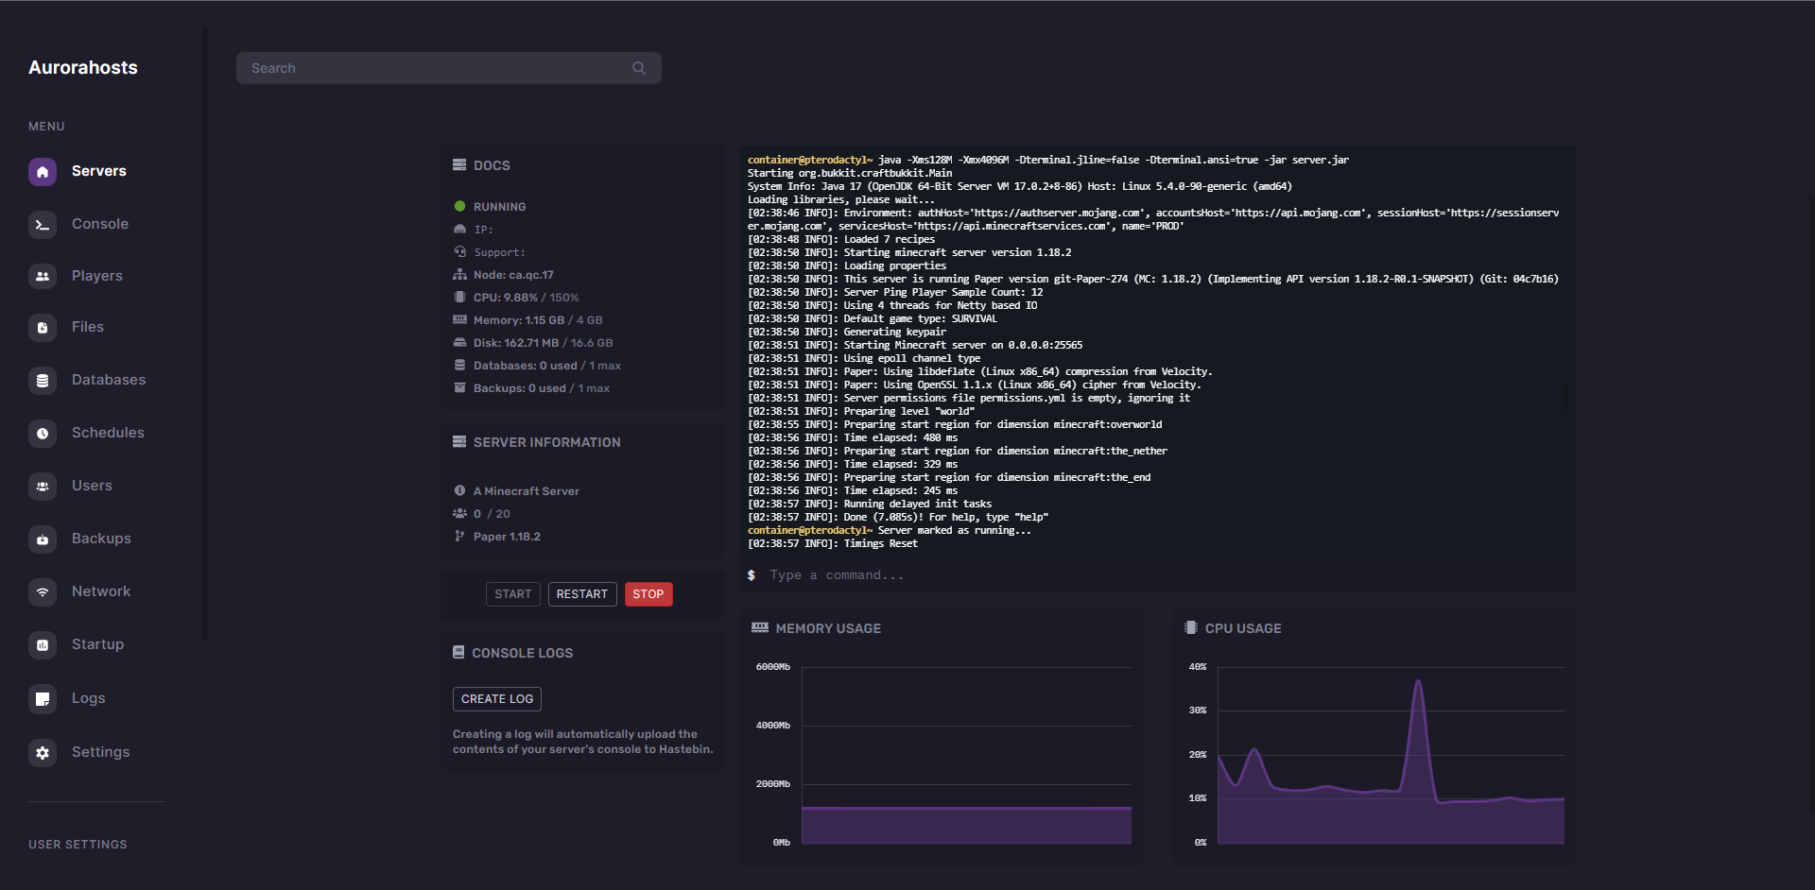Click the Servers home icon

point(43,172)
